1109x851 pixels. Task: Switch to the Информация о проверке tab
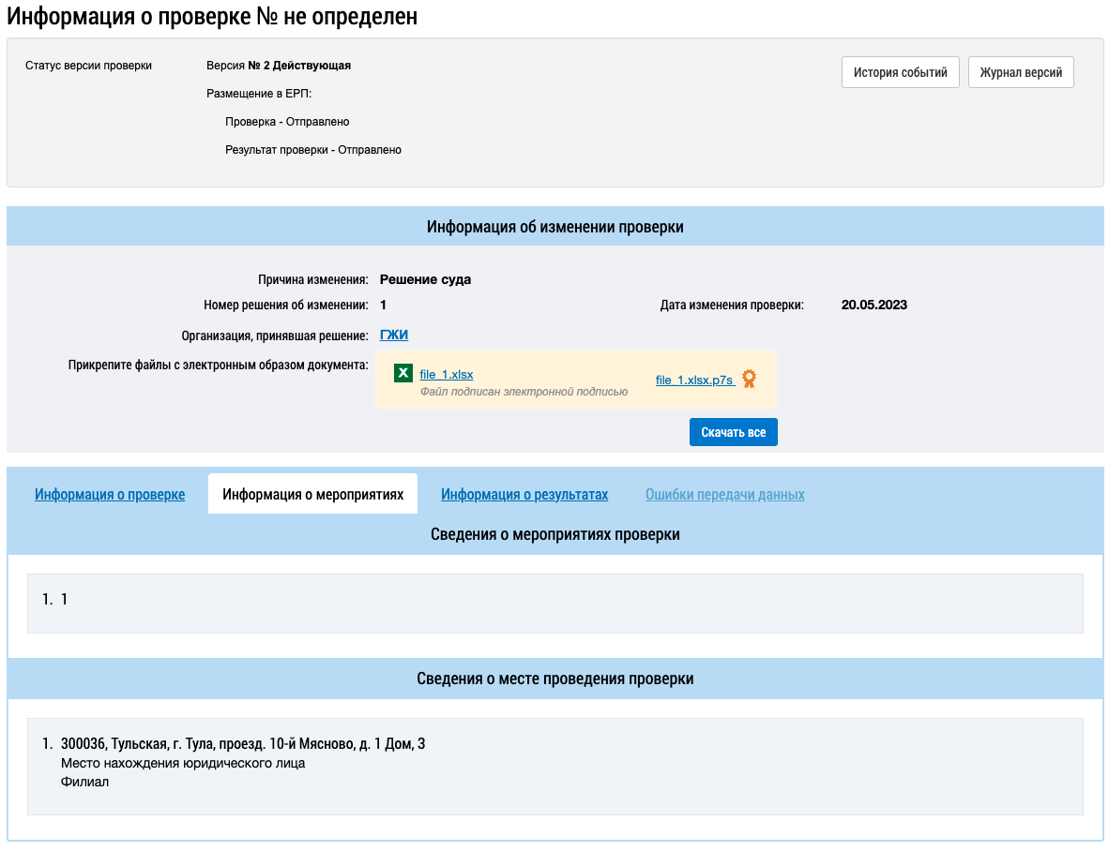(110, 495)
